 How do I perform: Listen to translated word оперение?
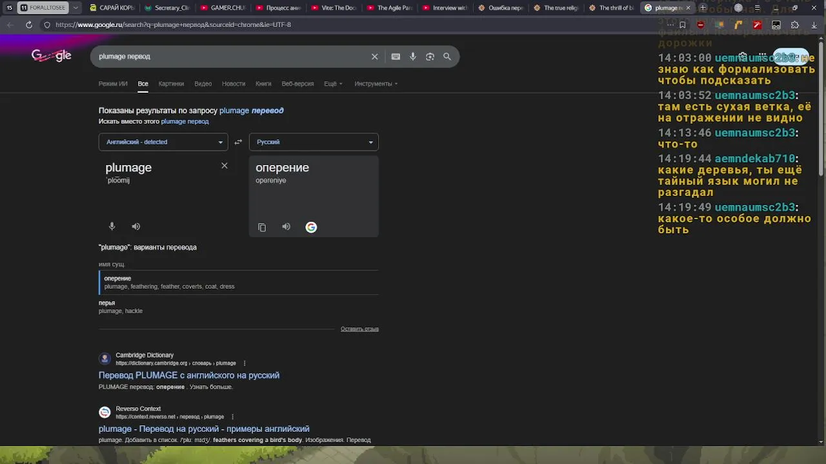pyautogui.click(x=287, y=226)
